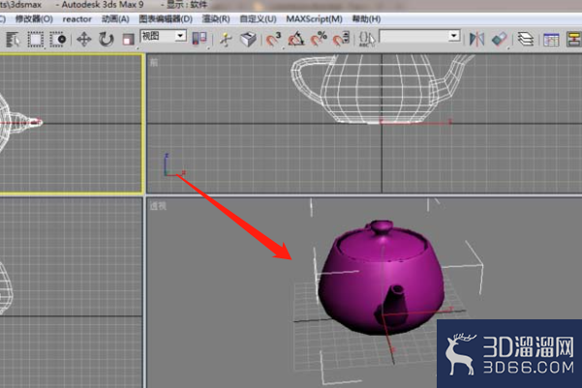The image size is (582, 388).
Task: Open the 自定义(U) menu
Action: [x=258, y=19]
